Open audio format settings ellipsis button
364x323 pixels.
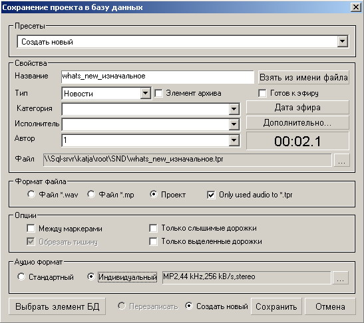click(x=340, y=278)
